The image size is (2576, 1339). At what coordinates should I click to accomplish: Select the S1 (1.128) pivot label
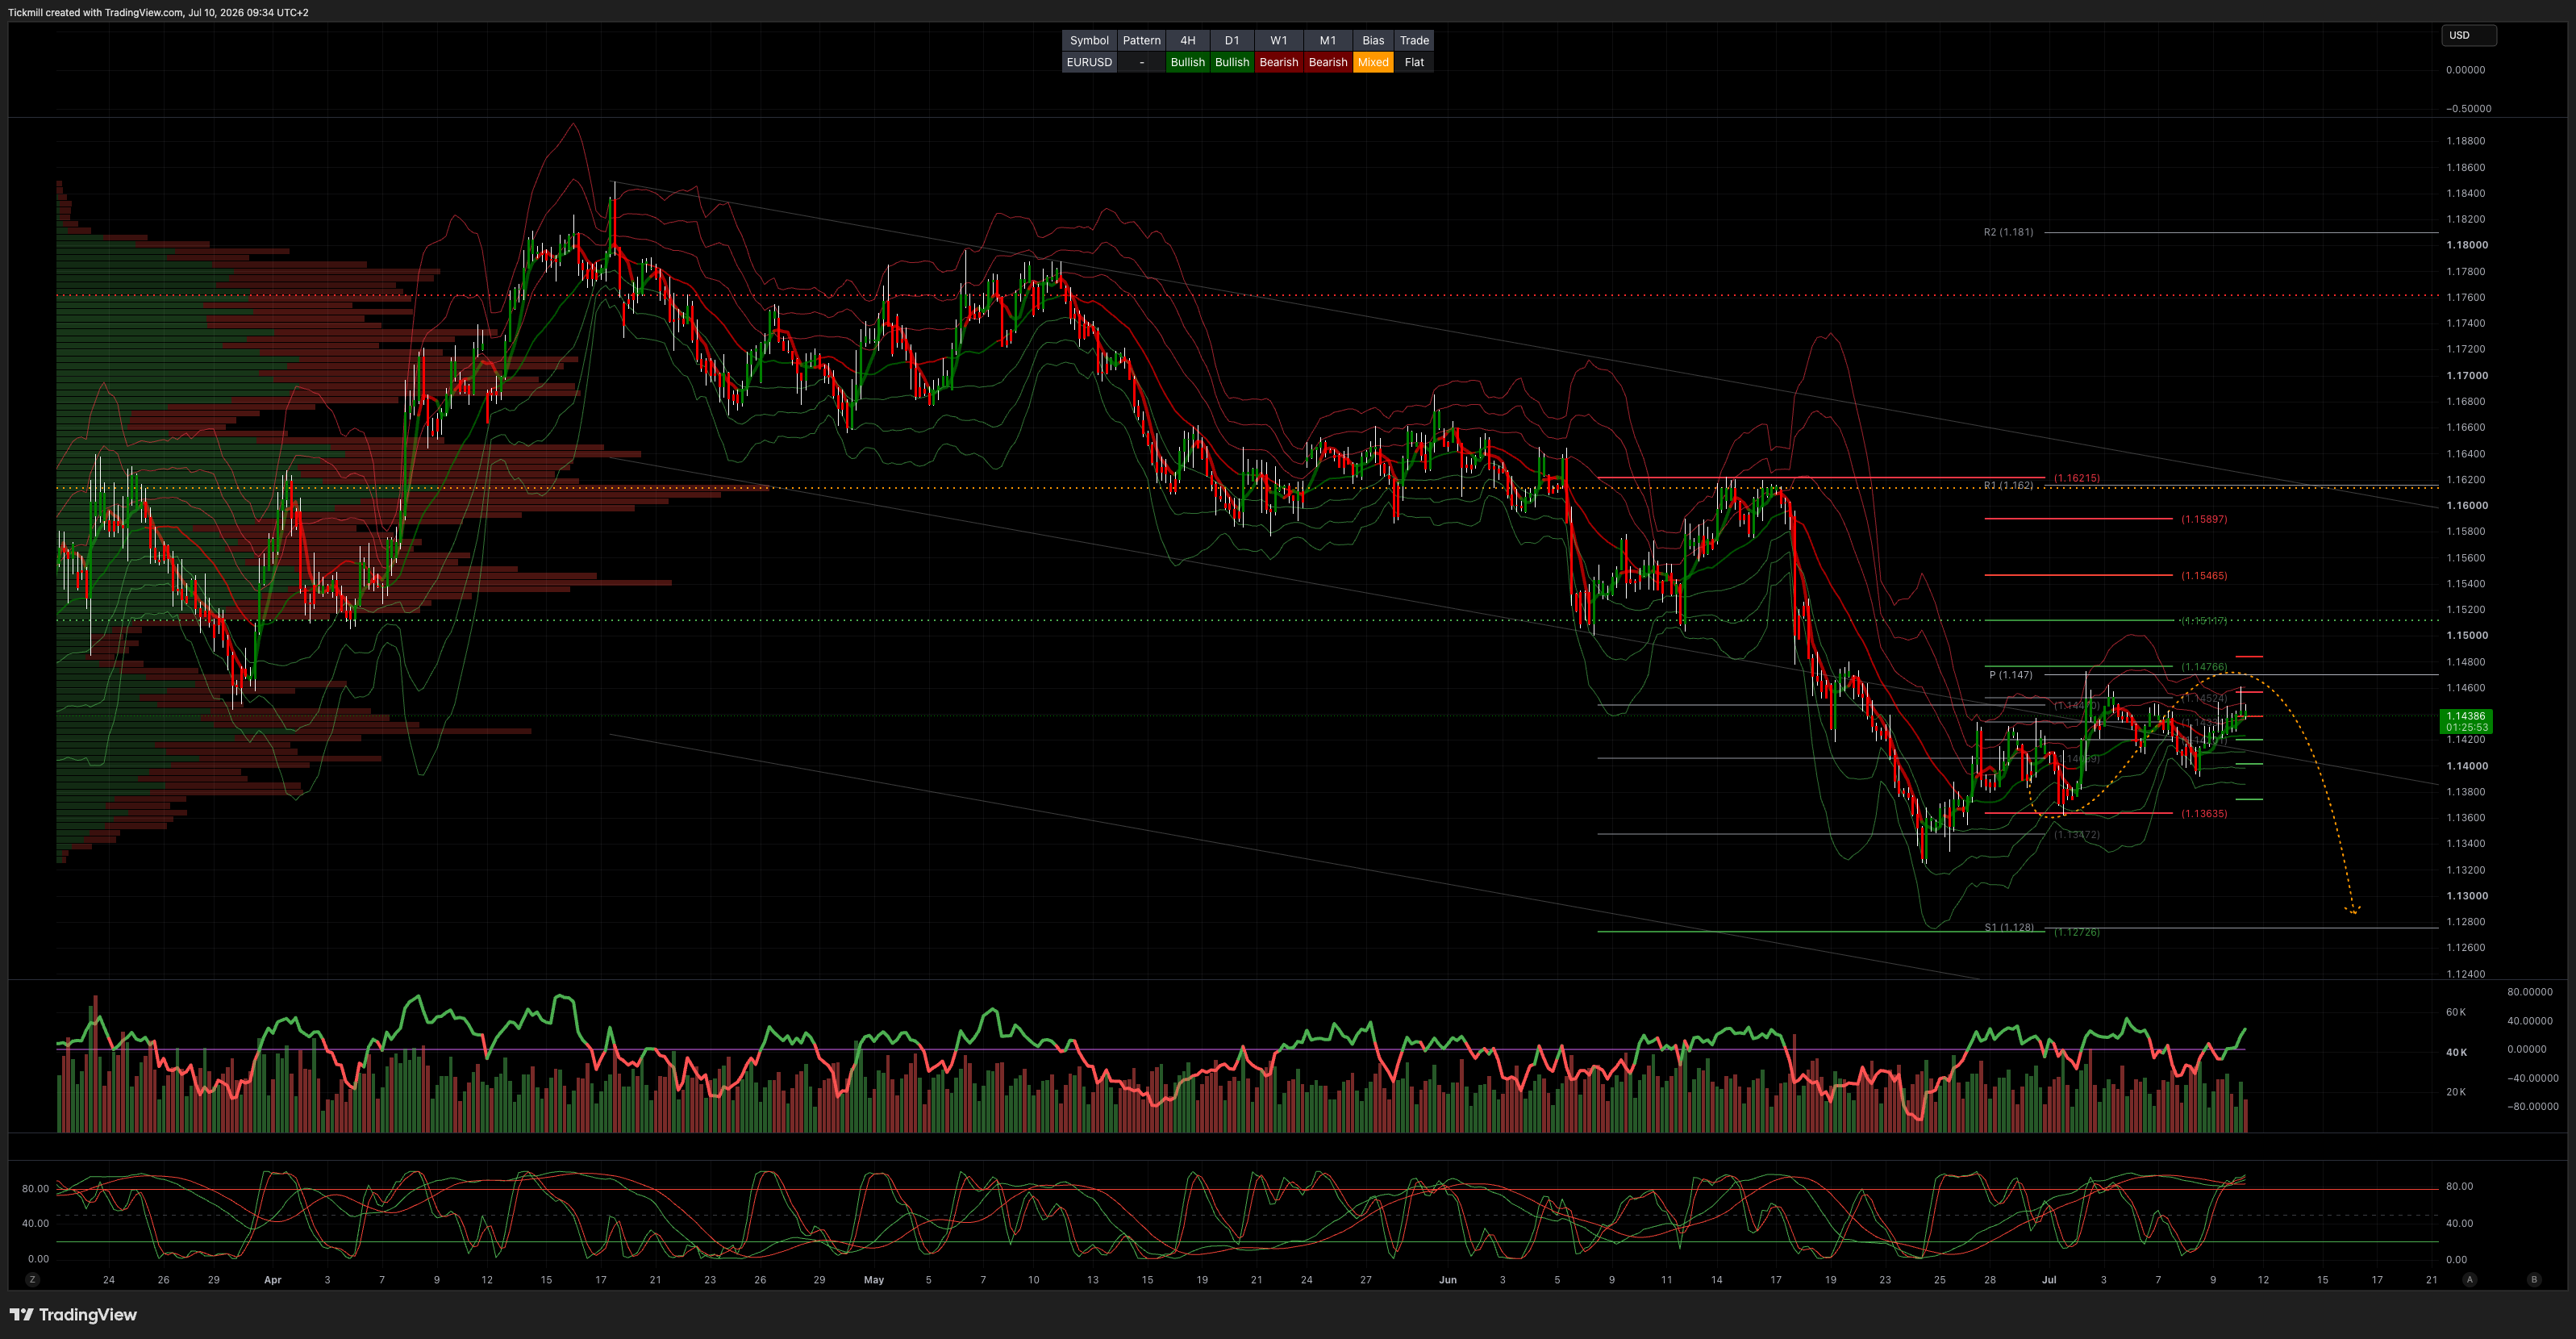(2009, 927)
